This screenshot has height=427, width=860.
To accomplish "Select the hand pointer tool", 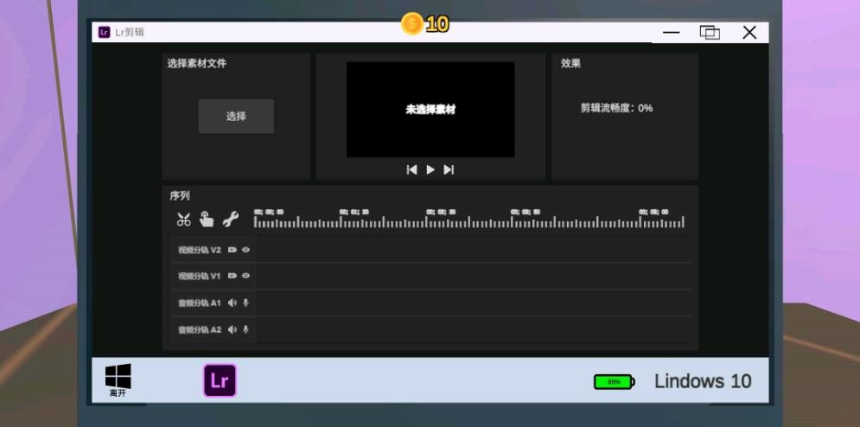I will (207, 220).
